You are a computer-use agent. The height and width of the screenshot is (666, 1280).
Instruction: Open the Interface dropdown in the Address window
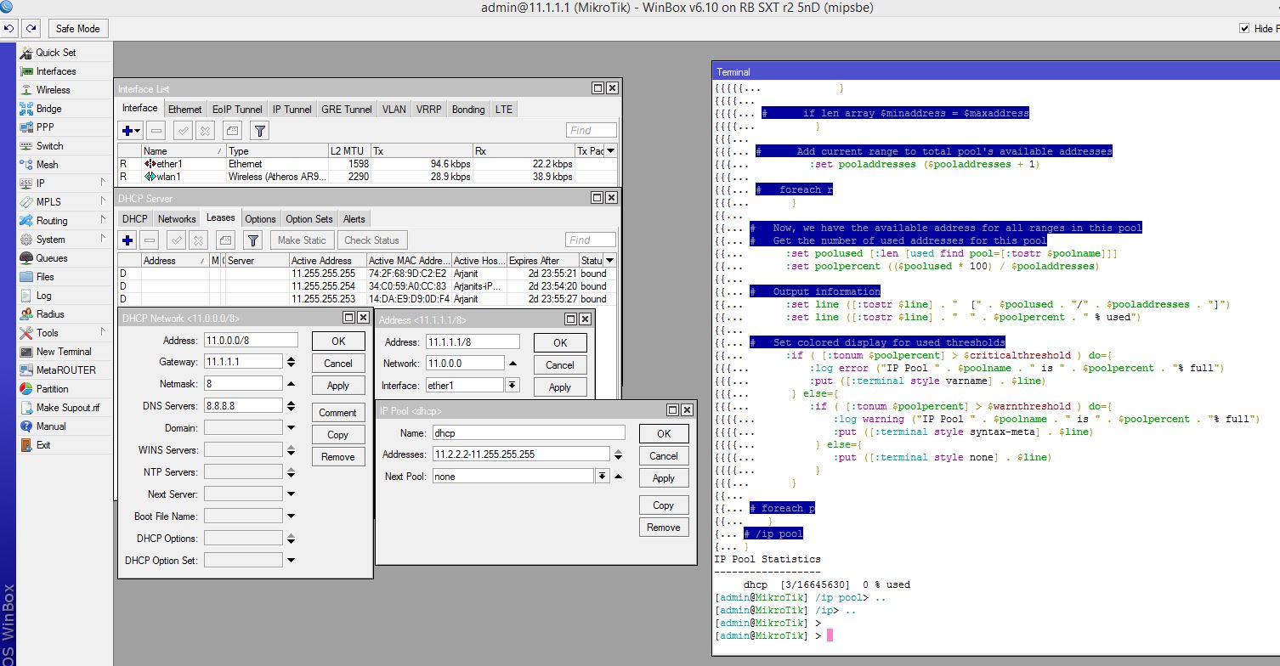[512, 386]
